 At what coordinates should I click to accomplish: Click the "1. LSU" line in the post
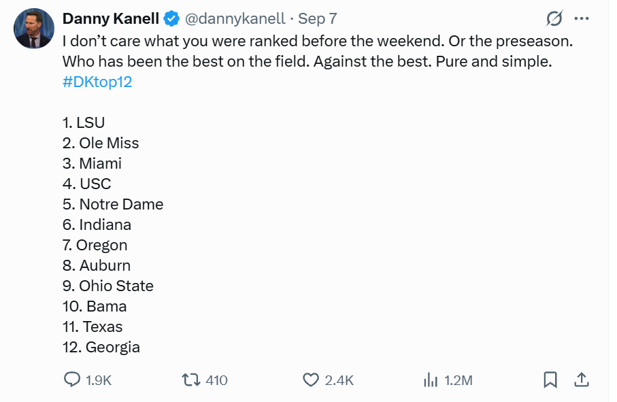(x=84, y=122)
